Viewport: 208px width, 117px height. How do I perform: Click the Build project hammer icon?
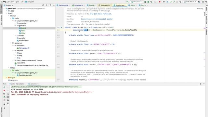pyautogui.click(x=127, y=2)
